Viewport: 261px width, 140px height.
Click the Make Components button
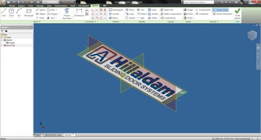coord(171,14)
